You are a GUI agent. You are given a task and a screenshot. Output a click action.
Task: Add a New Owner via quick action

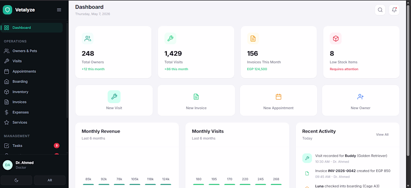pos(361,100)
